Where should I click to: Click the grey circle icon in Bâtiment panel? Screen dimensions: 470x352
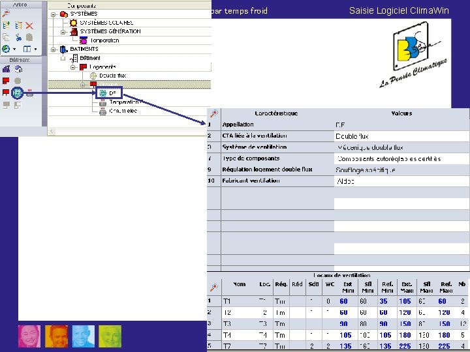point(18,81)
